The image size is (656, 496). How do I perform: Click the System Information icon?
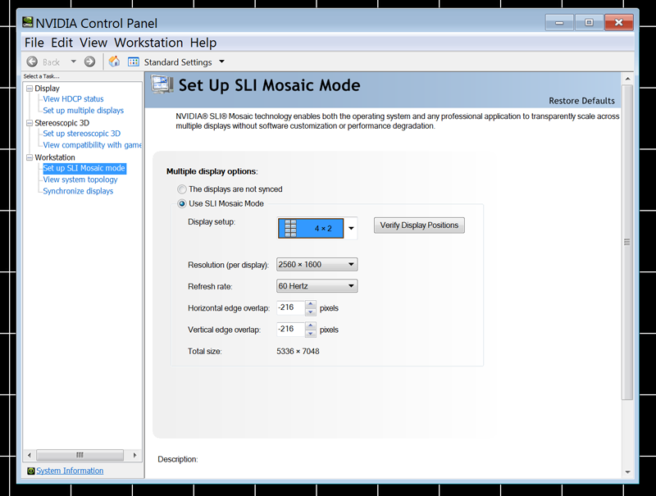(30, 471)
